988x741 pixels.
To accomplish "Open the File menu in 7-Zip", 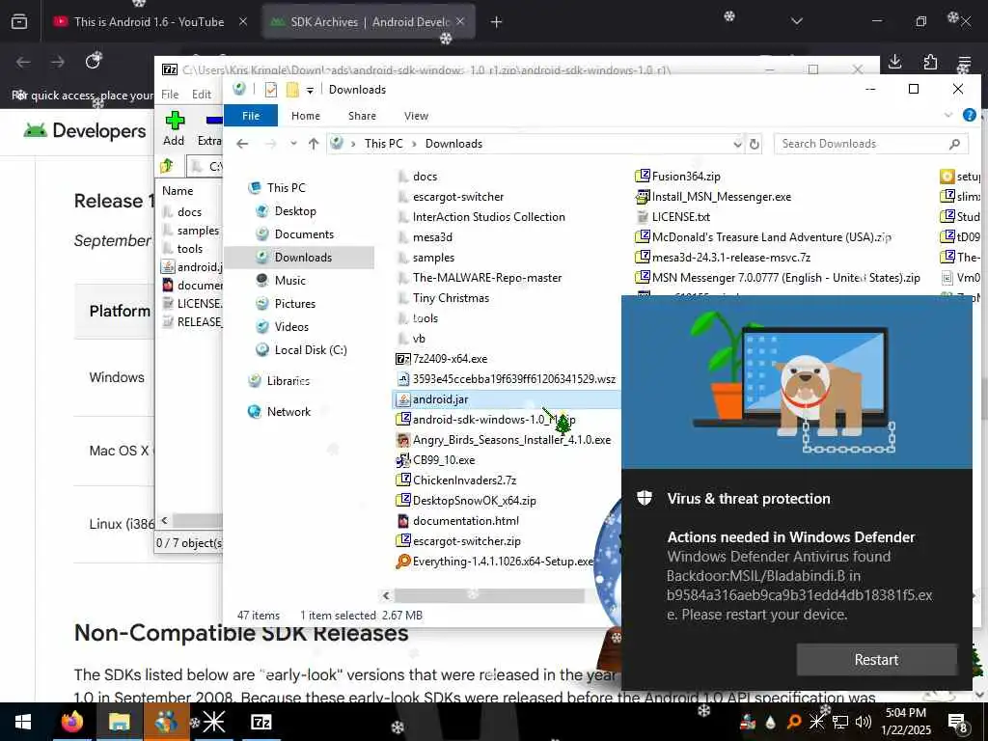I will pos(170,95).
